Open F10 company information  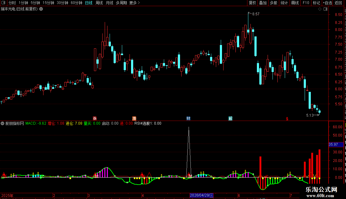point(306,3)
